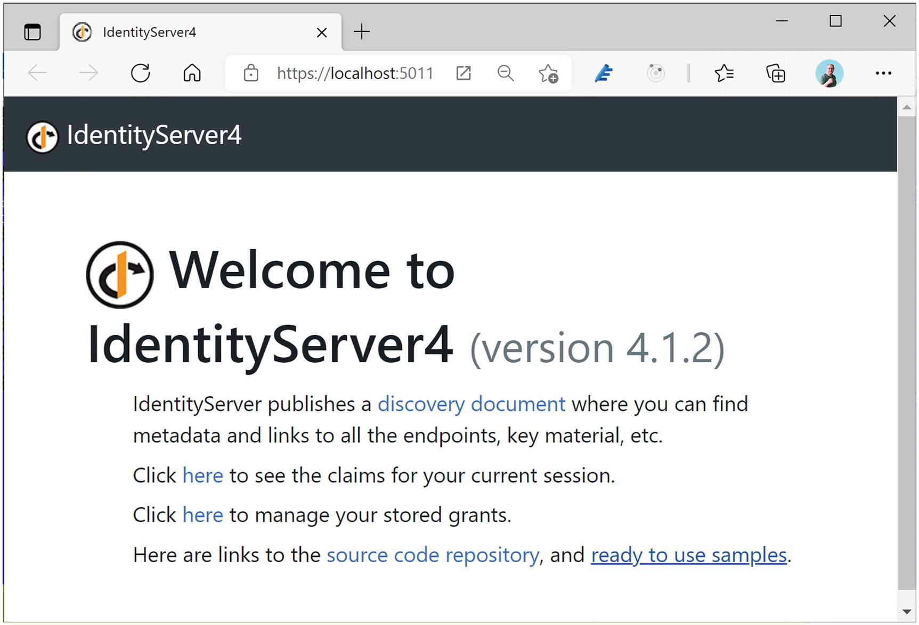Open the tab actions menu icon
Screen dimensions: 919x625
pyautogui.click(x=32, y=32)
